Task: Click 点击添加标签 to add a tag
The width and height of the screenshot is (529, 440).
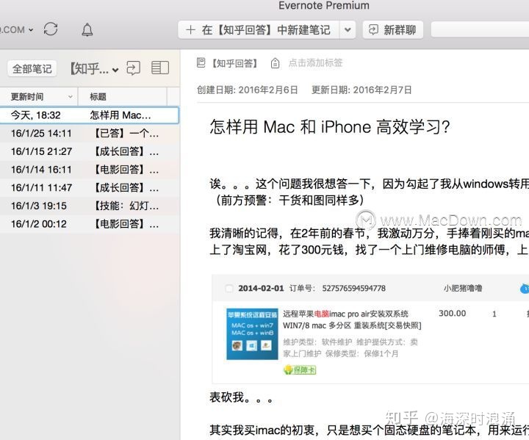Action: pyautogui.click(x=315, y=62)
